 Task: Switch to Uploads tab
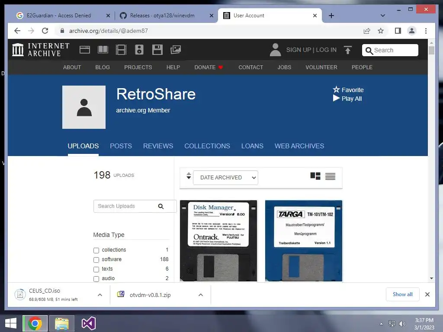pos(83,146)
